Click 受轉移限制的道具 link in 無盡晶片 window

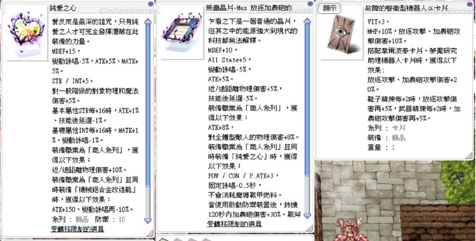pos(234,224)
